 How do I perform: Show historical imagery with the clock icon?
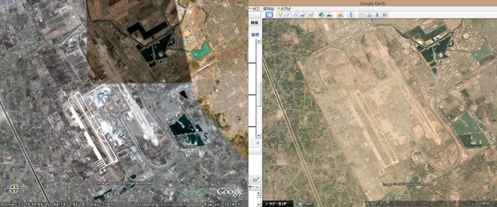[x=321, y=14]
